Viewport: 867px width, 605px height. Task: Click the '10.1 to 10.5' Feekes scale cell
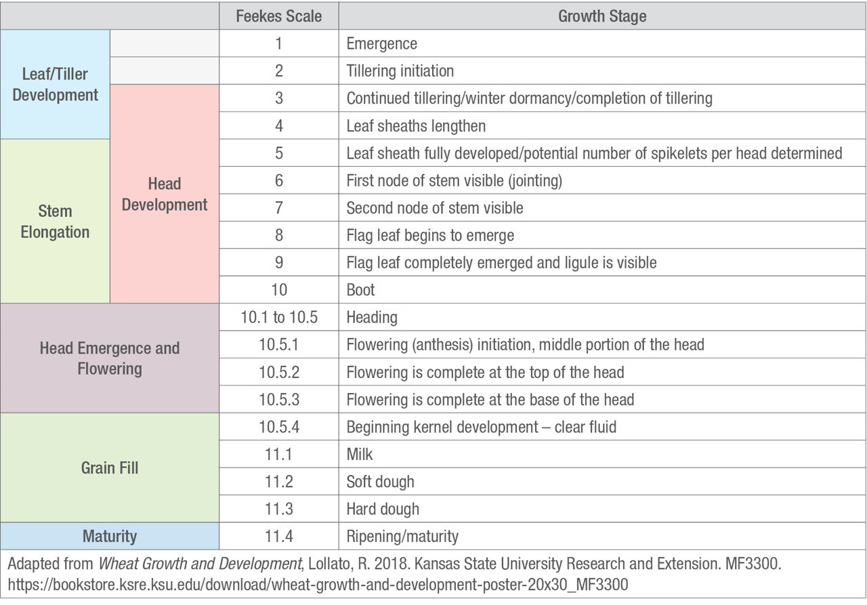[278, 317]
